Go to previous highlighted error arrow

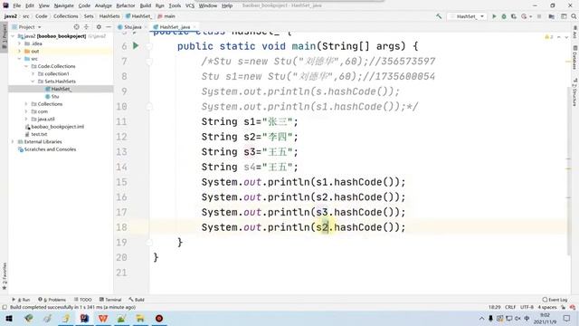tap(559, 37)
